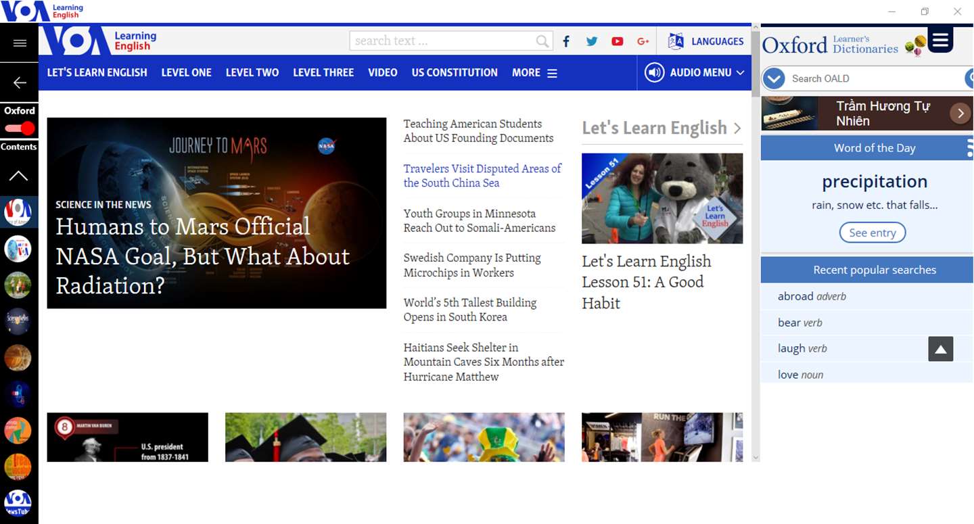Open the hamburger menu in left sidebar
The width and height of the screenshot is (974, 524).
[x=20, y=43]
